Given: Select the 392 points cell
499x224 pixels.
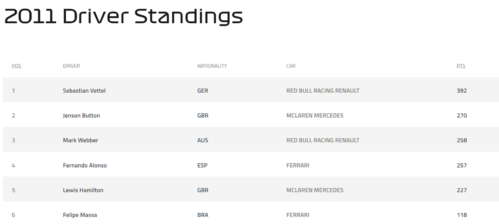Looking at the screenshot, I should tap(462, 91).
